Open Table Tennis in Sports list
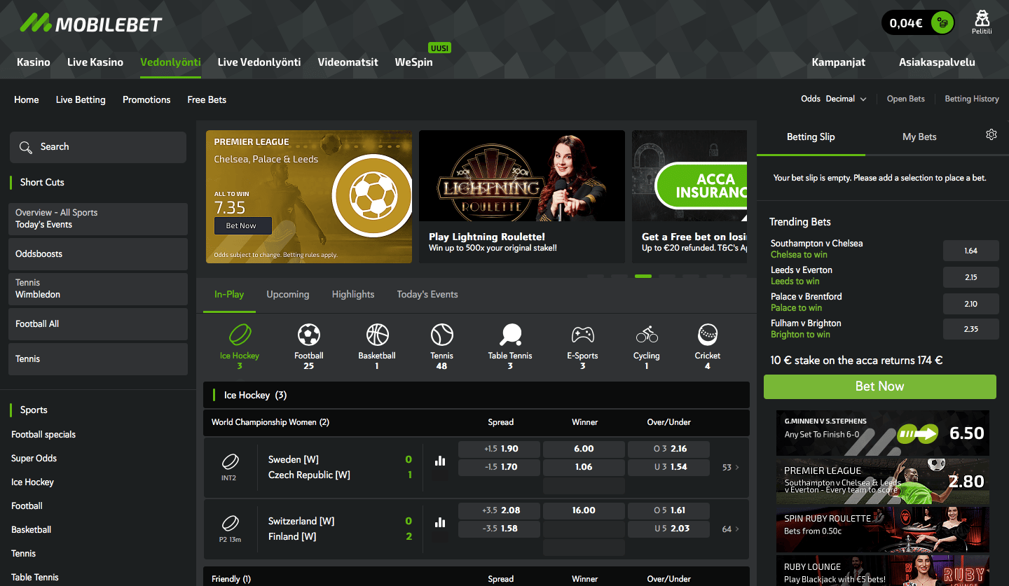Image resolution: width=1009 pixels, height=586 pixels. click(35, 578)
